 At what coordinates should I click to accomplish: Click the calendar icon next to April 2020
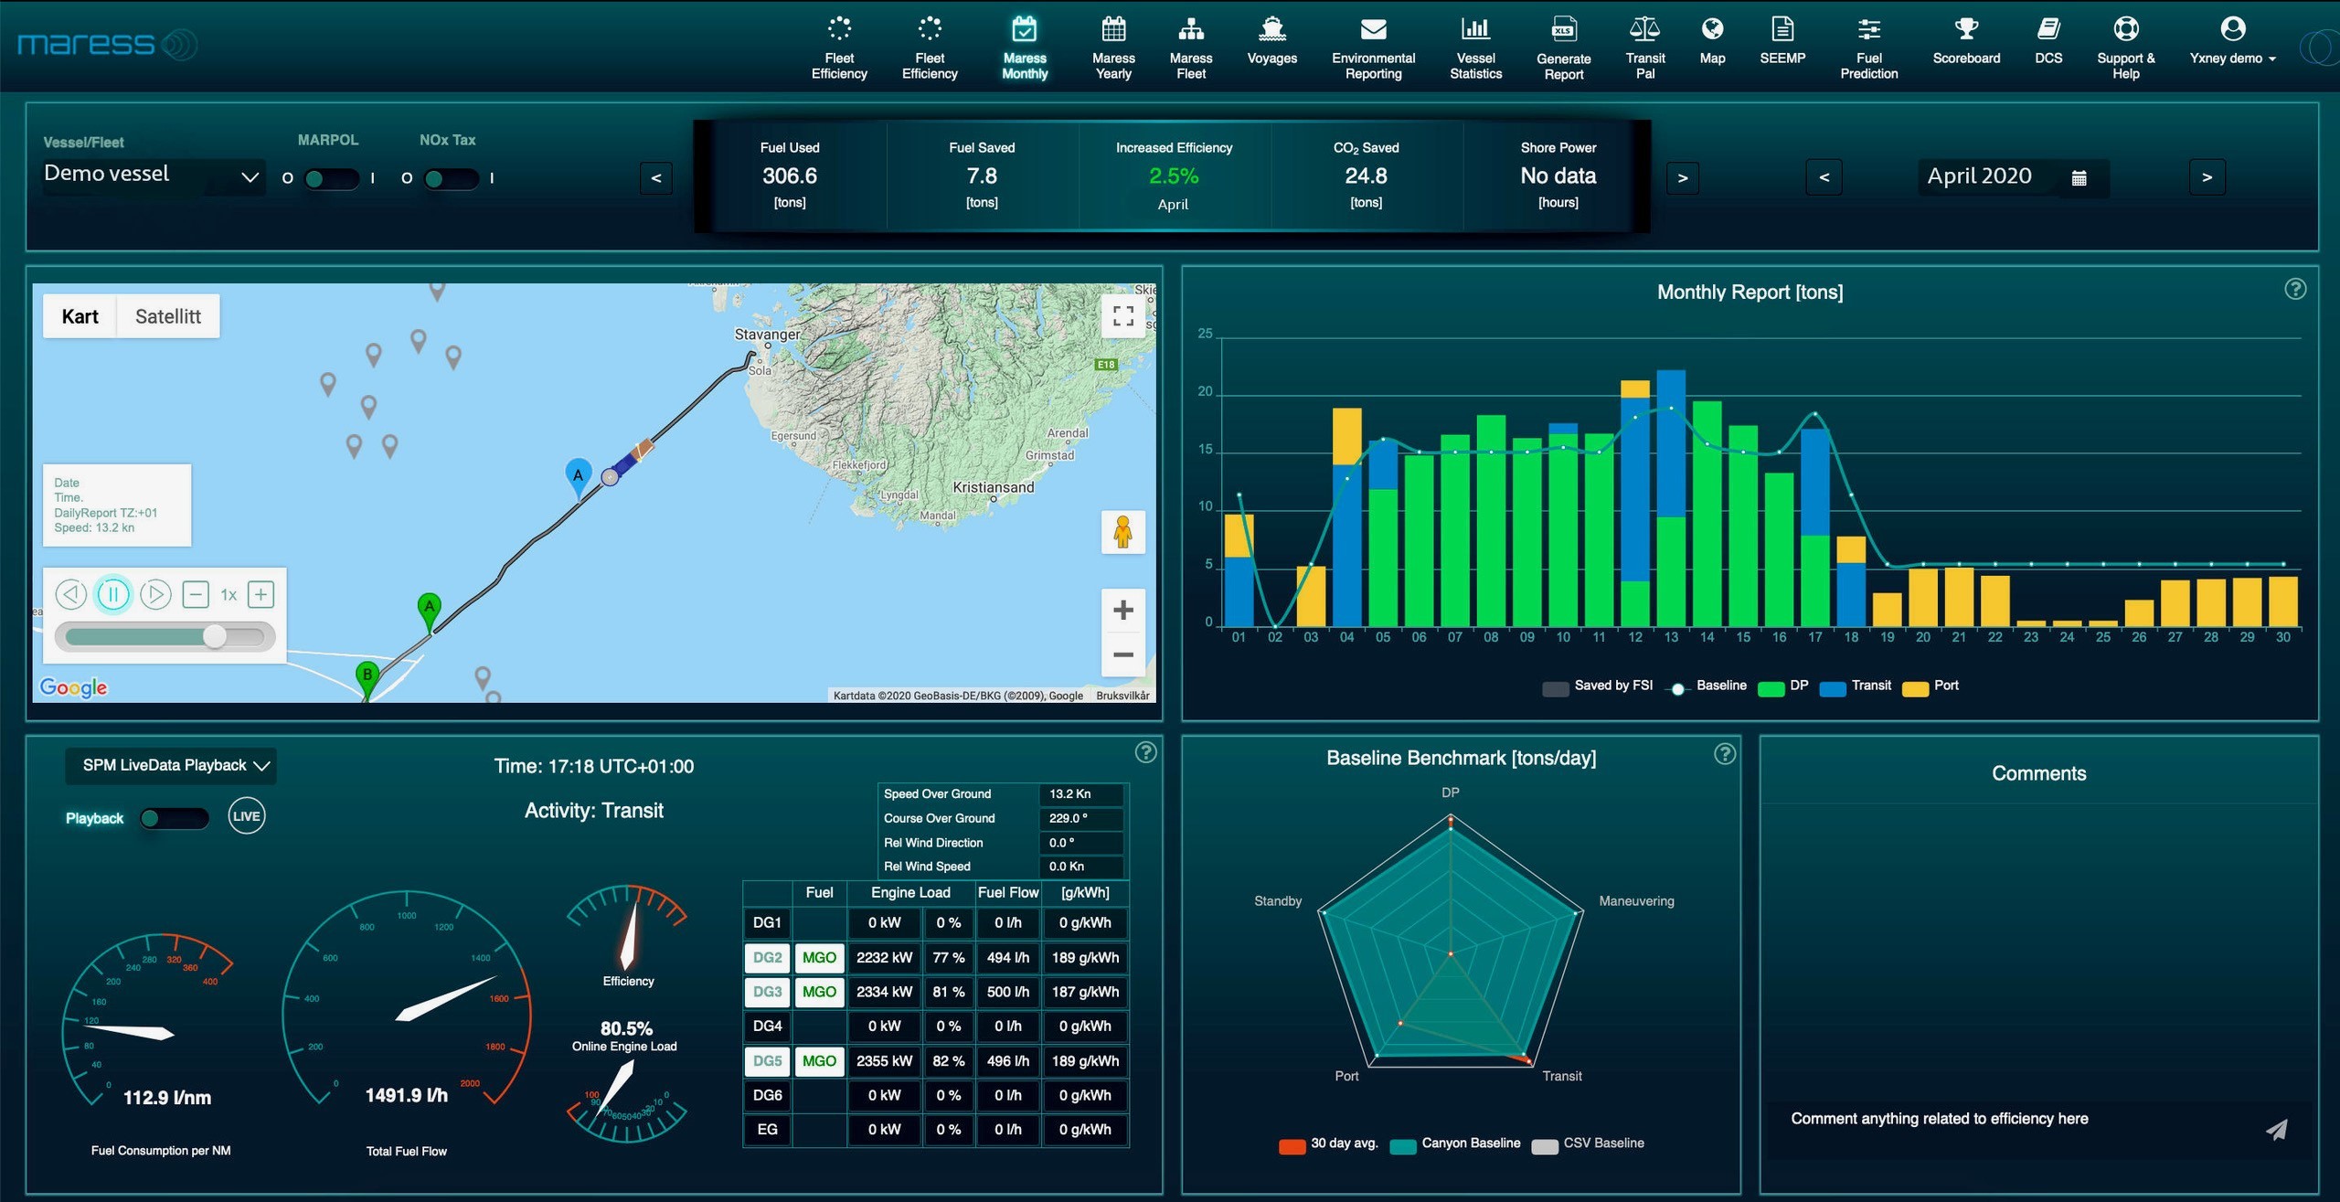[x=2079, y=178]
